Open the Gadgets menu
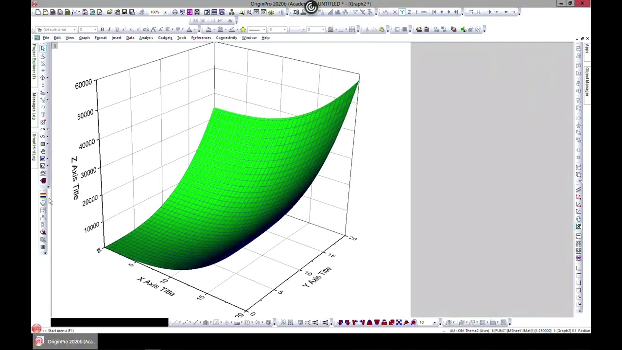622x350 pixels. 165,38
